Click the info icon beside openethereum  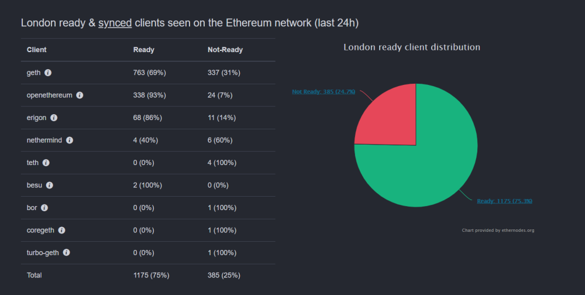pyautogui.click(x=80, y=95)
